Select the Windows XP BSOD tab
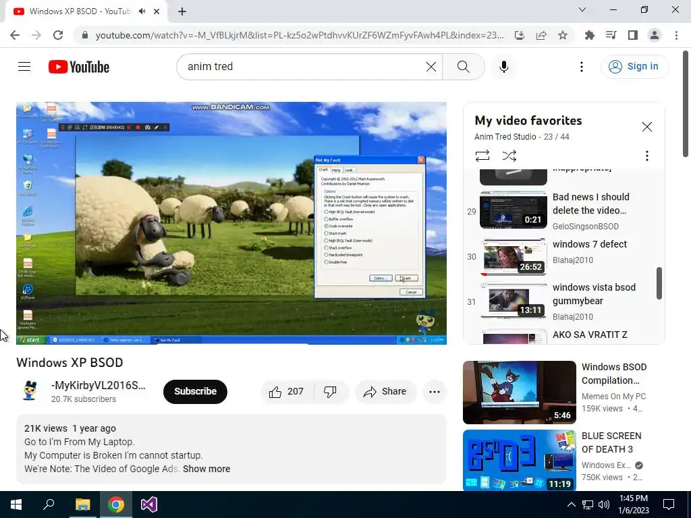This screenshot has width=691, height=518. [86, 11]
